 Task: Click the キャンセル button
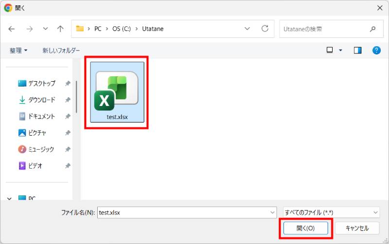coord(357,228)
